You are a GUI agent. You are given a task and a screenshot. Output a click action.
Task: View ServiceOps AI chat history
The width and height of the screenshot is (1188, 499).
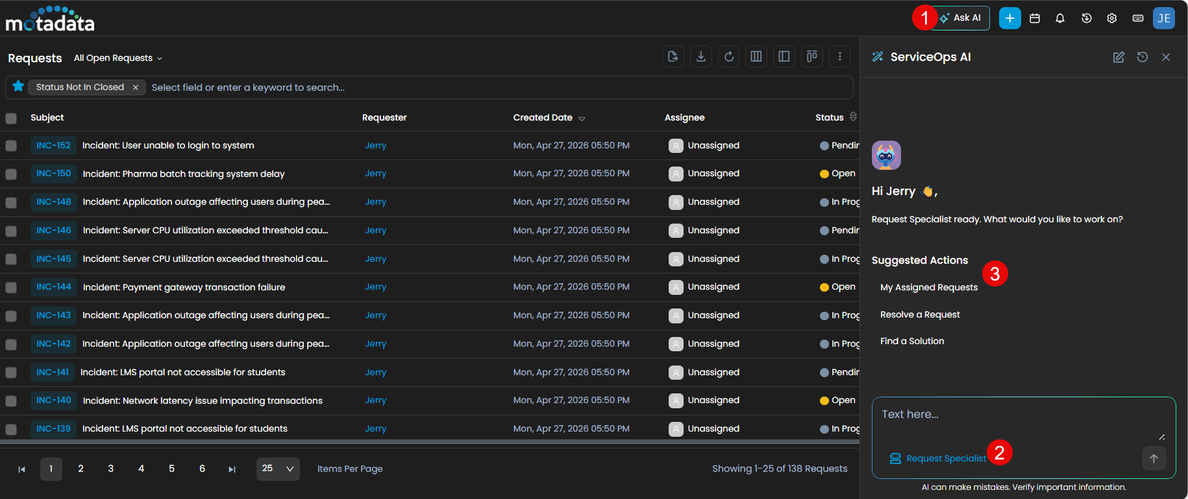(1143, 57)
